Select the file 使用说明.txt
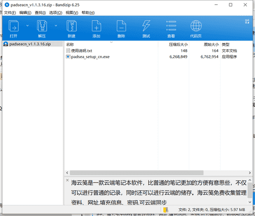The height and width of the screenshot is (216, 255). (81, 51)
